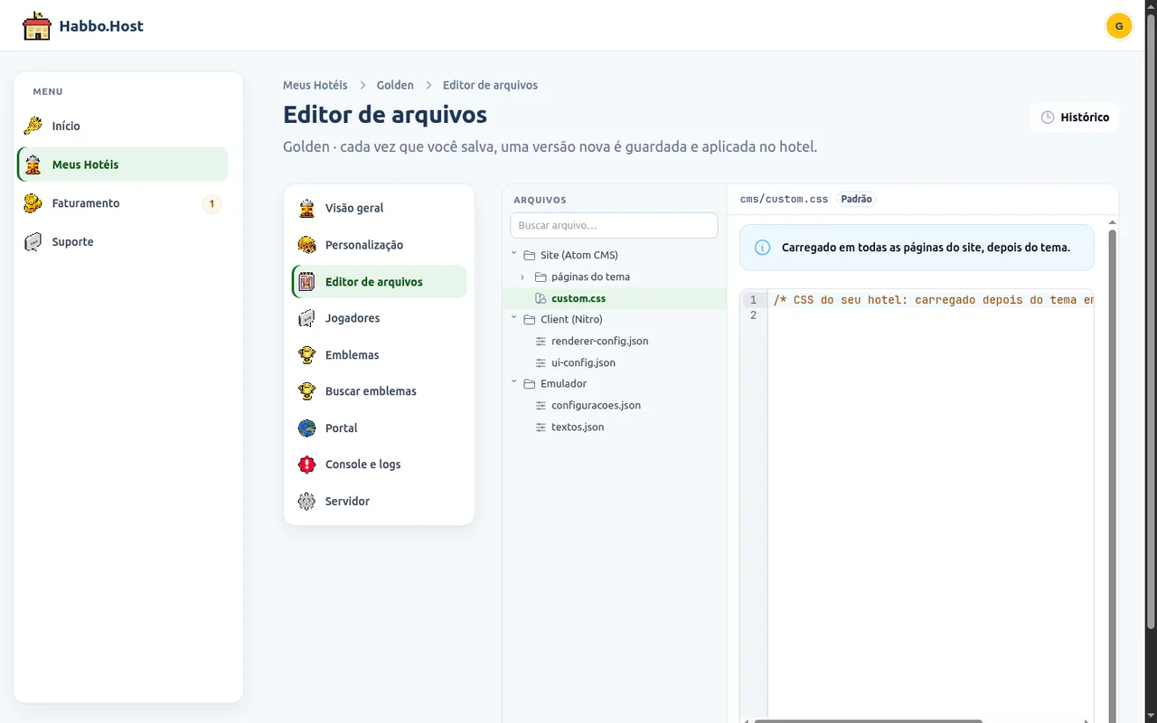Click the renderer-config.json file icon
The image size is (1157, 723).
coord(541,342)
